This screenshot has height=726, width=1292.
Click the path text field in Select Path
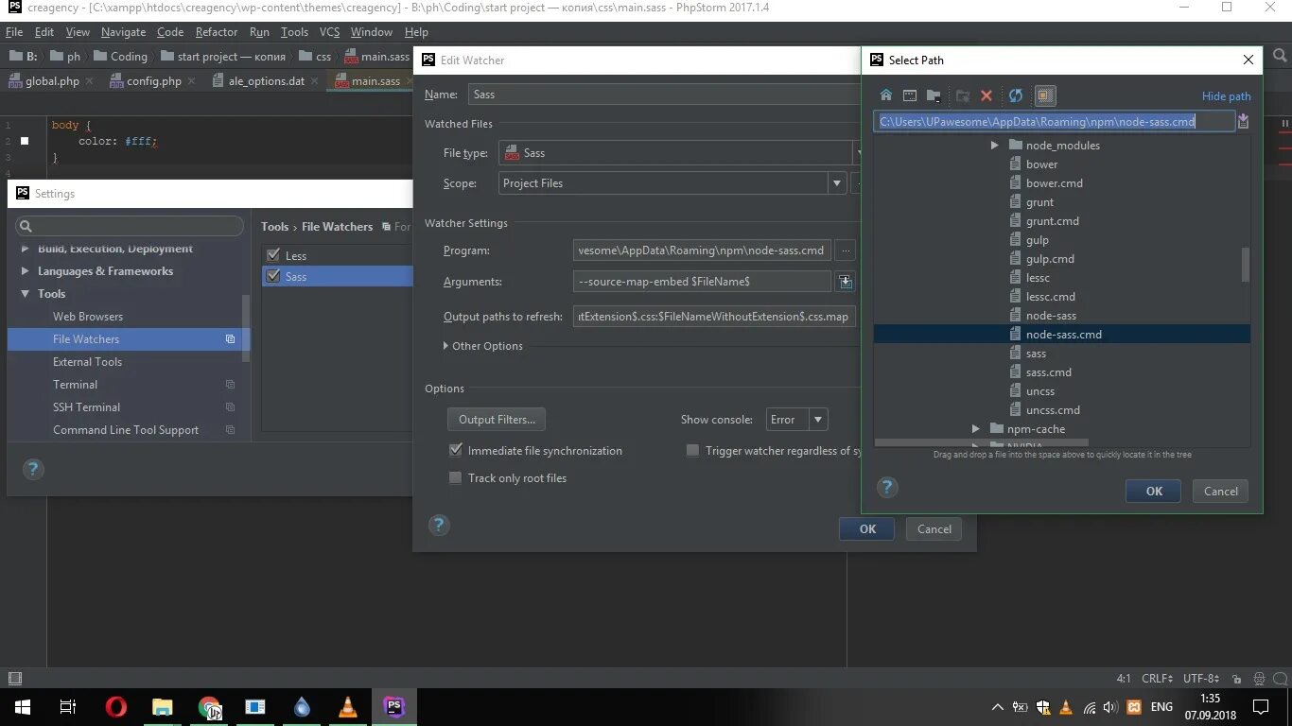[x=1054, y=121]
